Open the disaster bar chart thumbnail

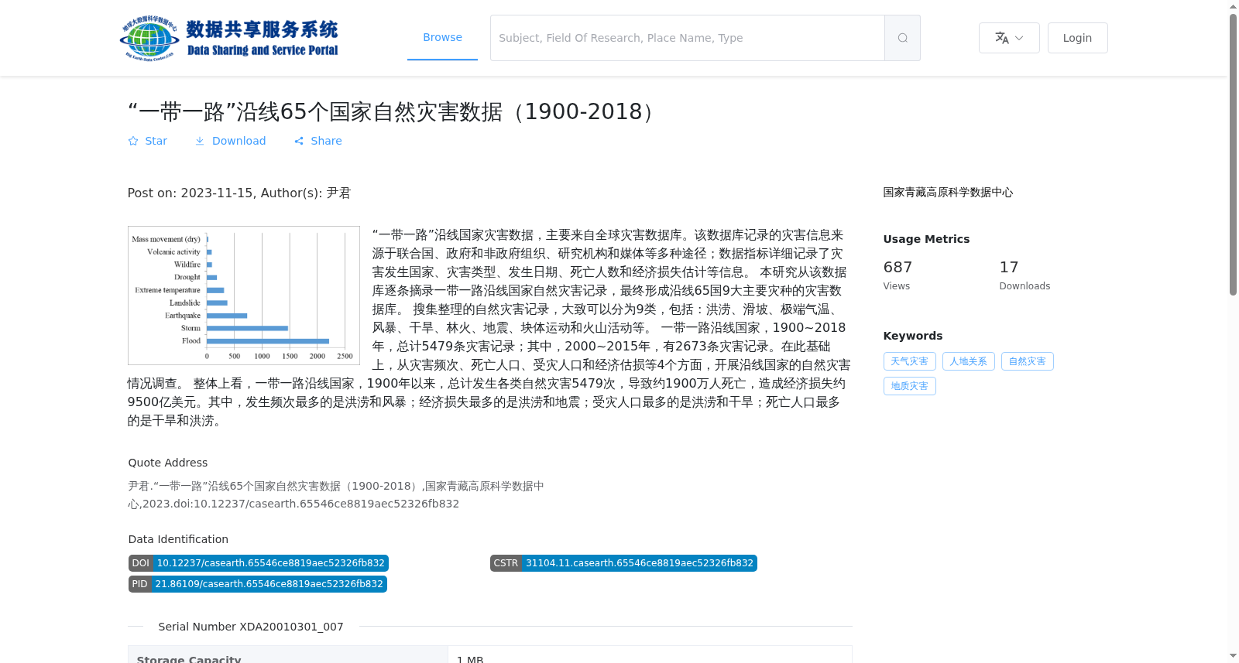(x=244, y=296)
